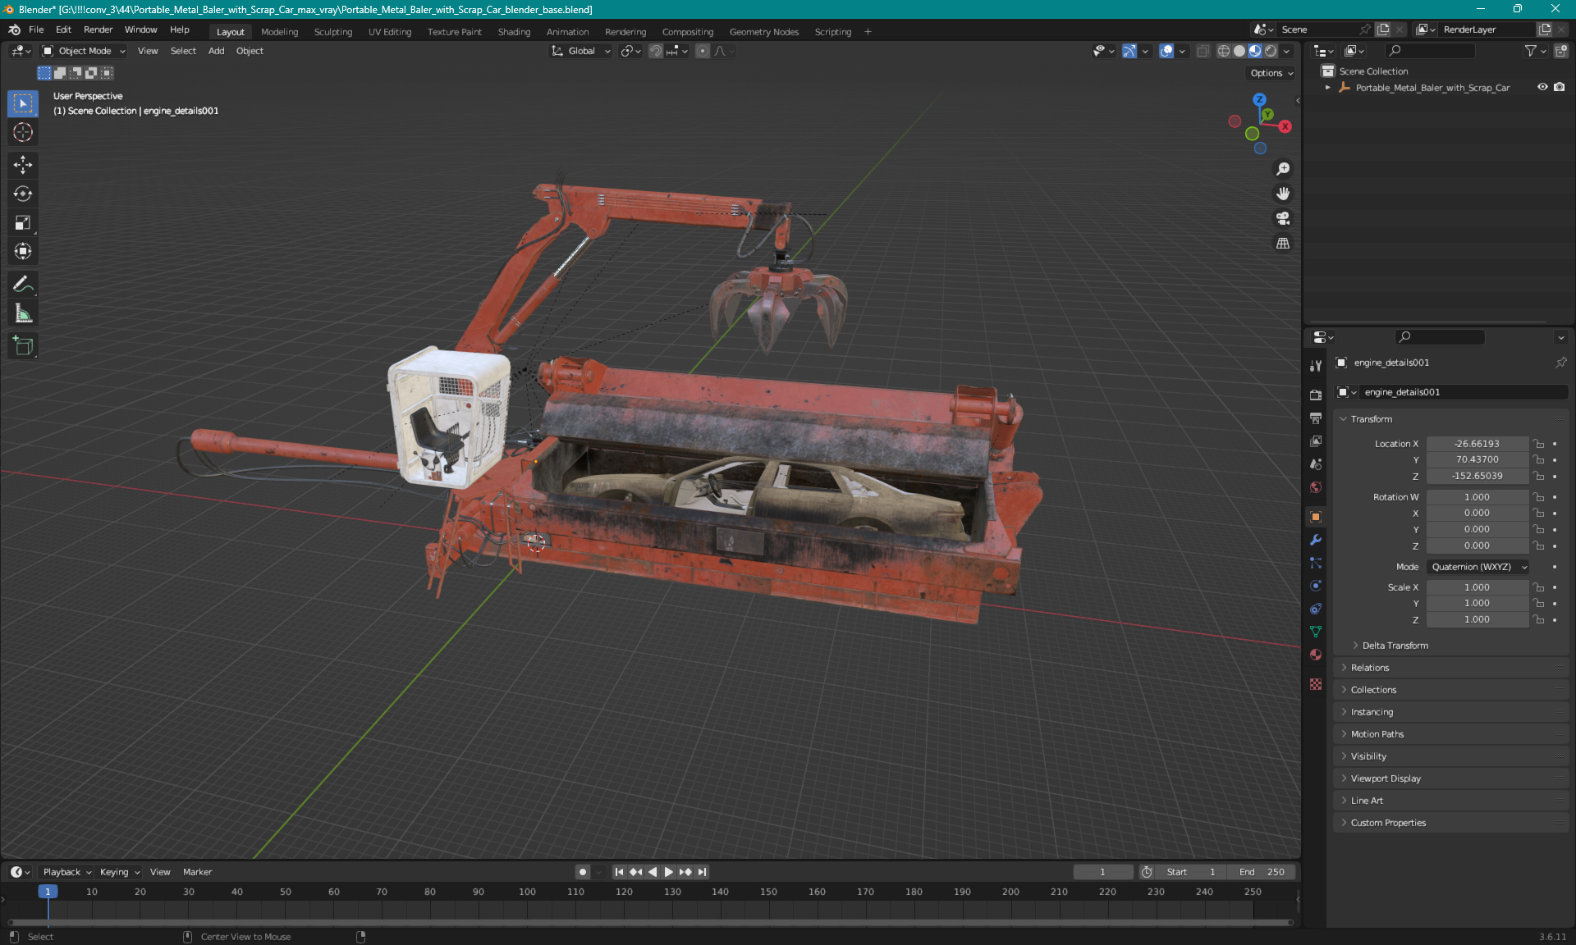Screen dimensions: 1576x945
Task: Switch to wireframe viewport shading
Action: pos(1223,51)
